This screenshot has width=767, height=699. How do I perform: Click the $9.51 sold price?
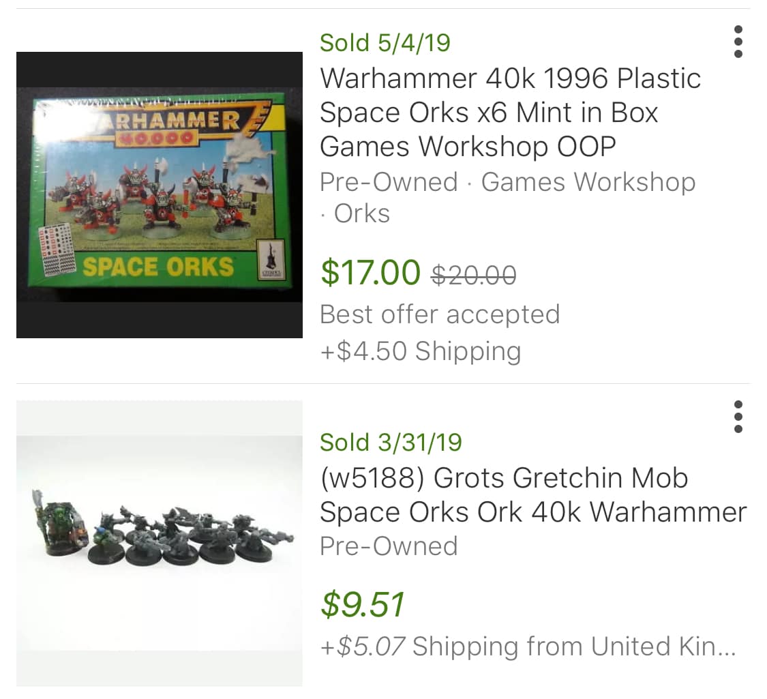point(363,604)
